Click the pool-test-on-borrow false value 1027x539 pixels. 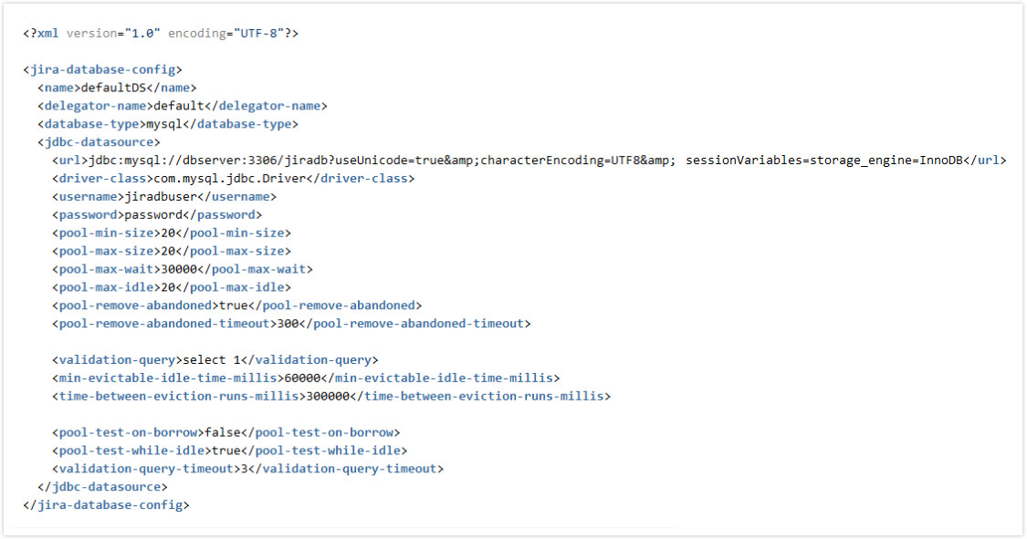click(222, 432)
